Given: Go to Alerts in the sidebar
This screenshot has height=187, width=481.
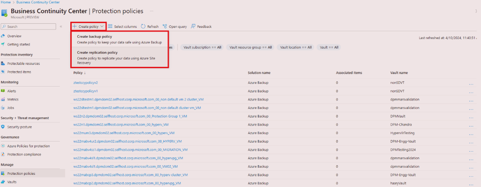Looking at the screenshot, I should point(12,91).
